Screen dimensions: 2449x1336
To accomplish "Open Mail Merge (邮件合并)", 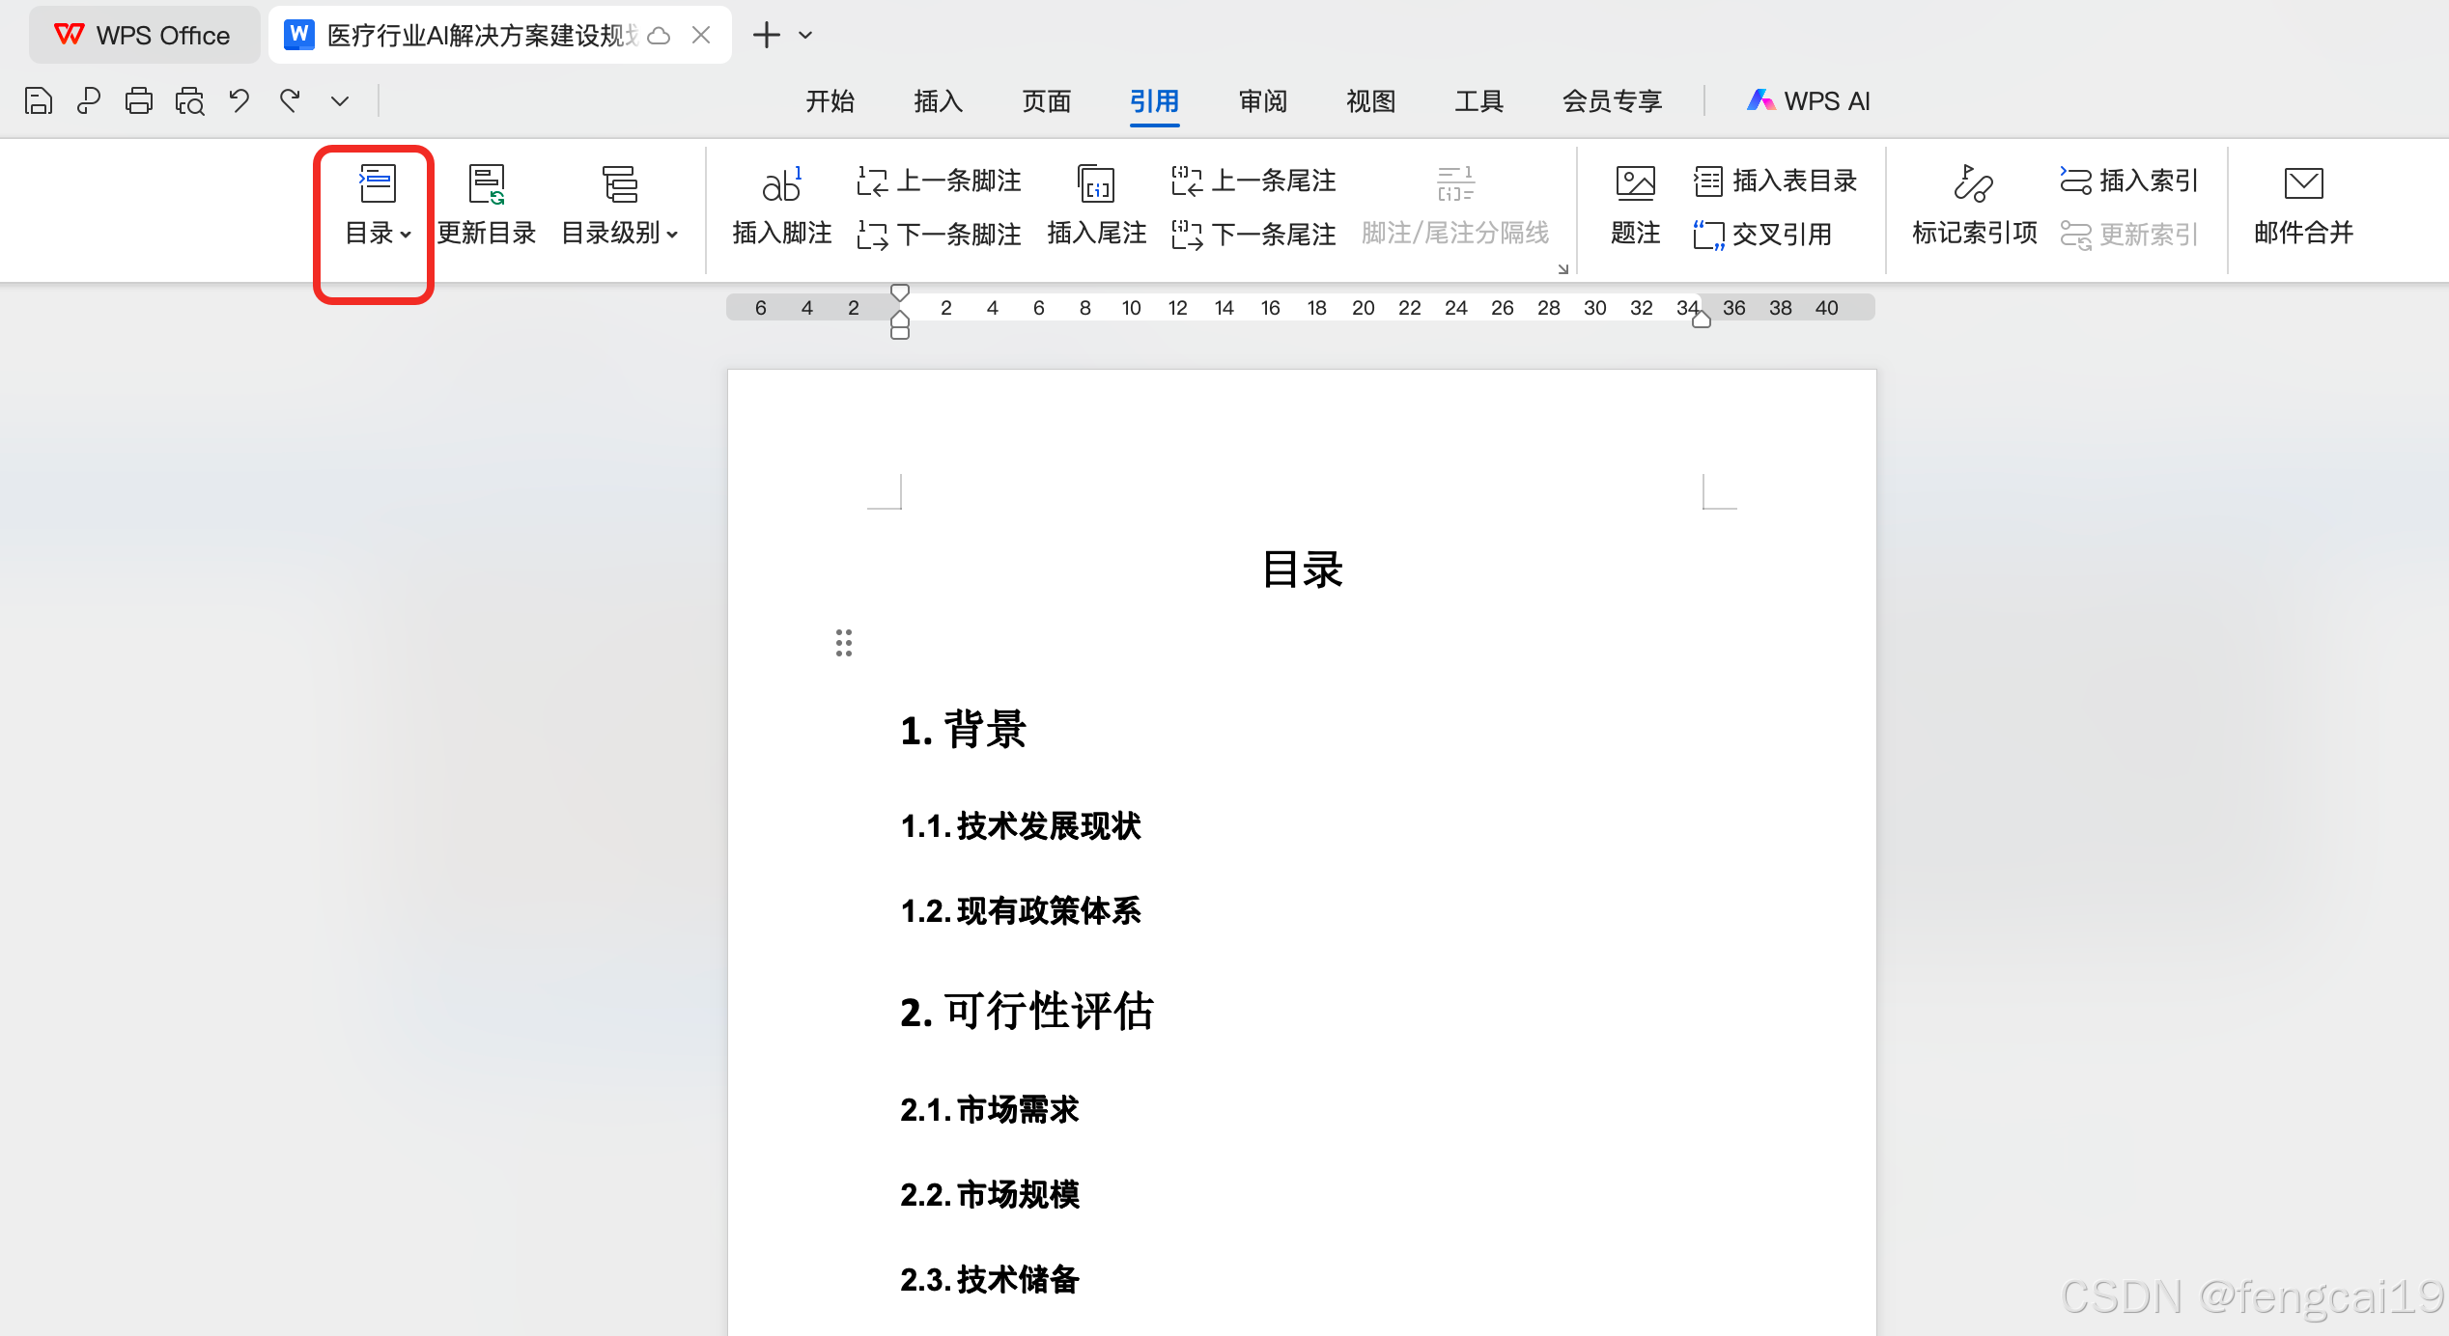I will (x=2303, y=205).
